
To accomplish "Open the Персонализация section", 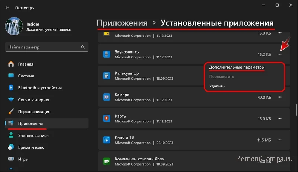I will 47,112.
